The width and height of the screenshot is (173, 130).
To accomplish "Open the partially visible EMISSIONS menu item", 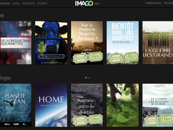I will click(5, 3).
